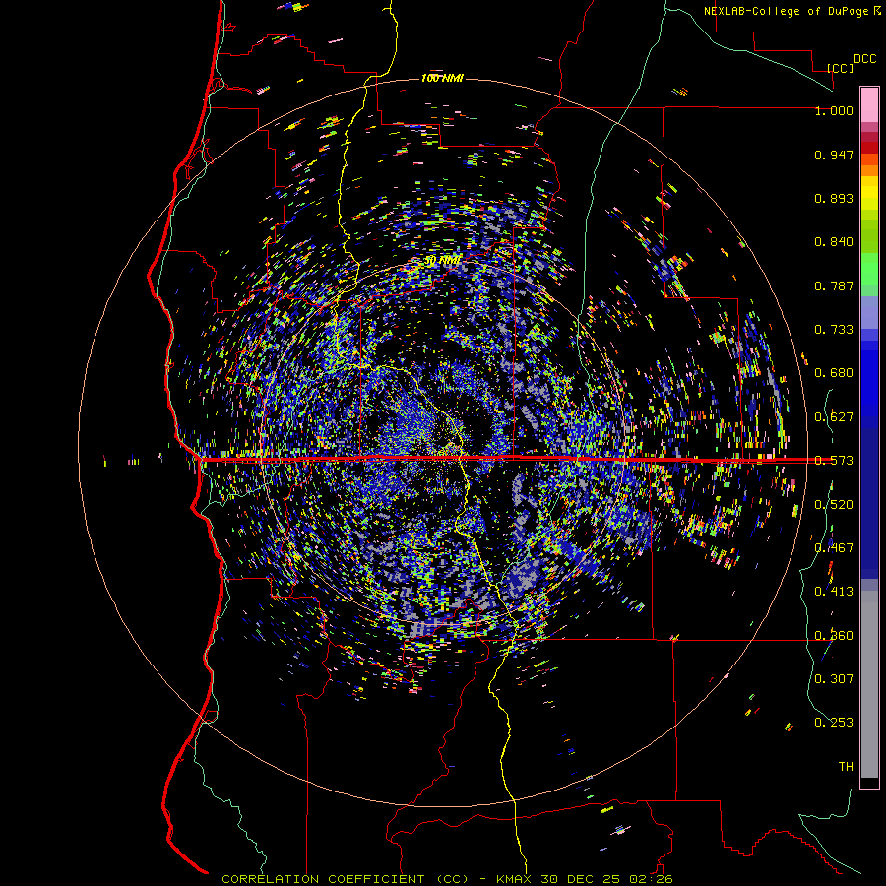886x886 pixels.
Task: Select the 0.253 scale value
Action: coord(834,723)
